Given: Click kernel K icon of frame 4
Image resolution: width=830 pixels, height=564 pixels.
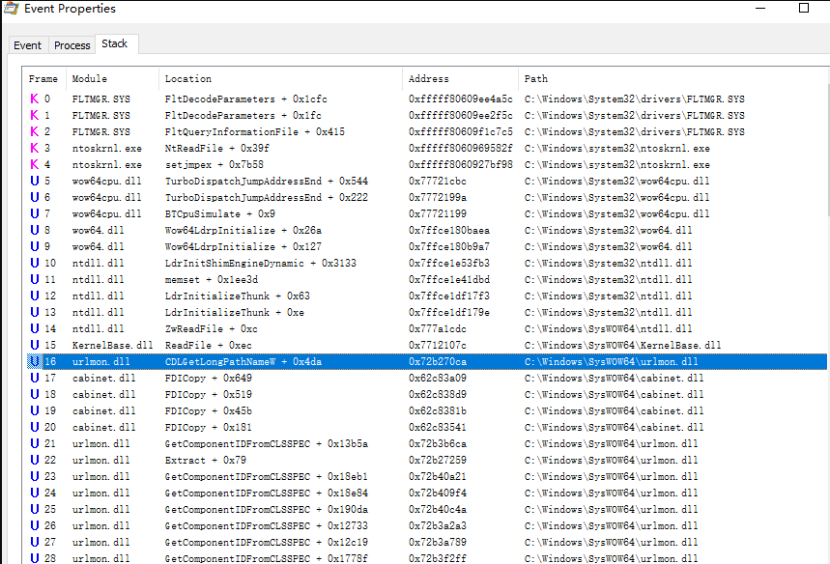Looking at the screenshot, I should click(x=35, y=164).
